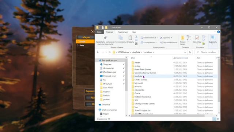Open Рабочий стол (Desktop) in sidebar
The image size is (234, 132).
point(109,76)
